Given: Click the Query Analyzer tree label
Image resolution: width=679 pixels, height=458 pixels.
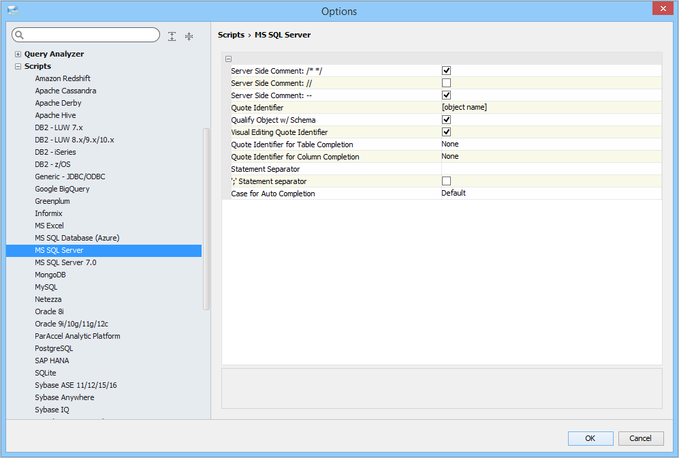Looking at the screenshot, I should click(54, 54).
